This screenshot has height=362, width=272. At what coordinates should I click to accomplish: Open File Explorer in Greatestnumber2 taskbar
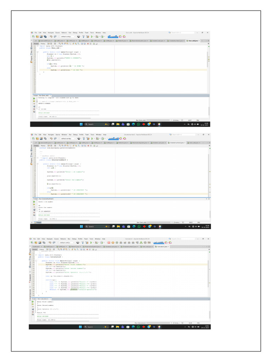pyautogui.click(x=118, y=227)
